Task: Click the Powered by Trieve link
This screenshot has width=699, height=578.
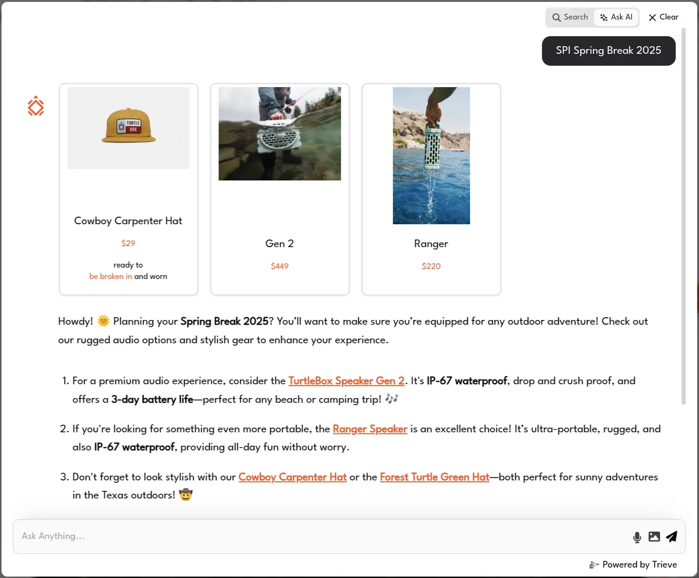Action: 633,565
